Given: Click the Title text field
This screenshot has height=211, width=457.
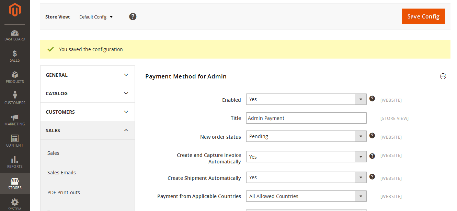Looking at the screenshot, I should tap(306, 118).
